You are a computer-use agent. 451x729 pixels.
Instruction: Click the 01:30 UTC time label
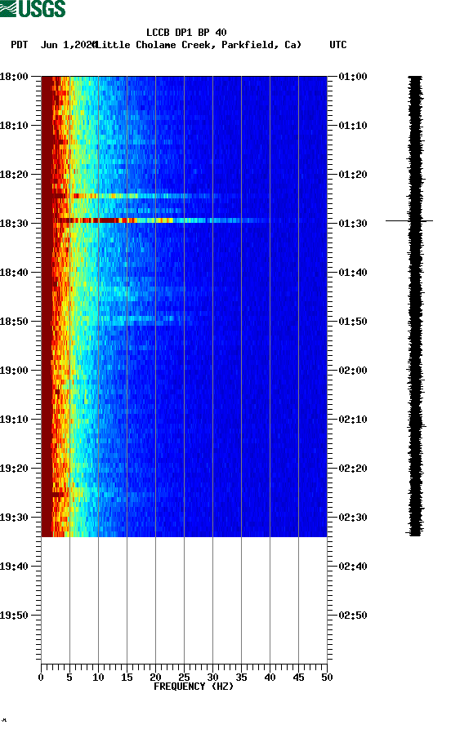(x=353, y=224)
